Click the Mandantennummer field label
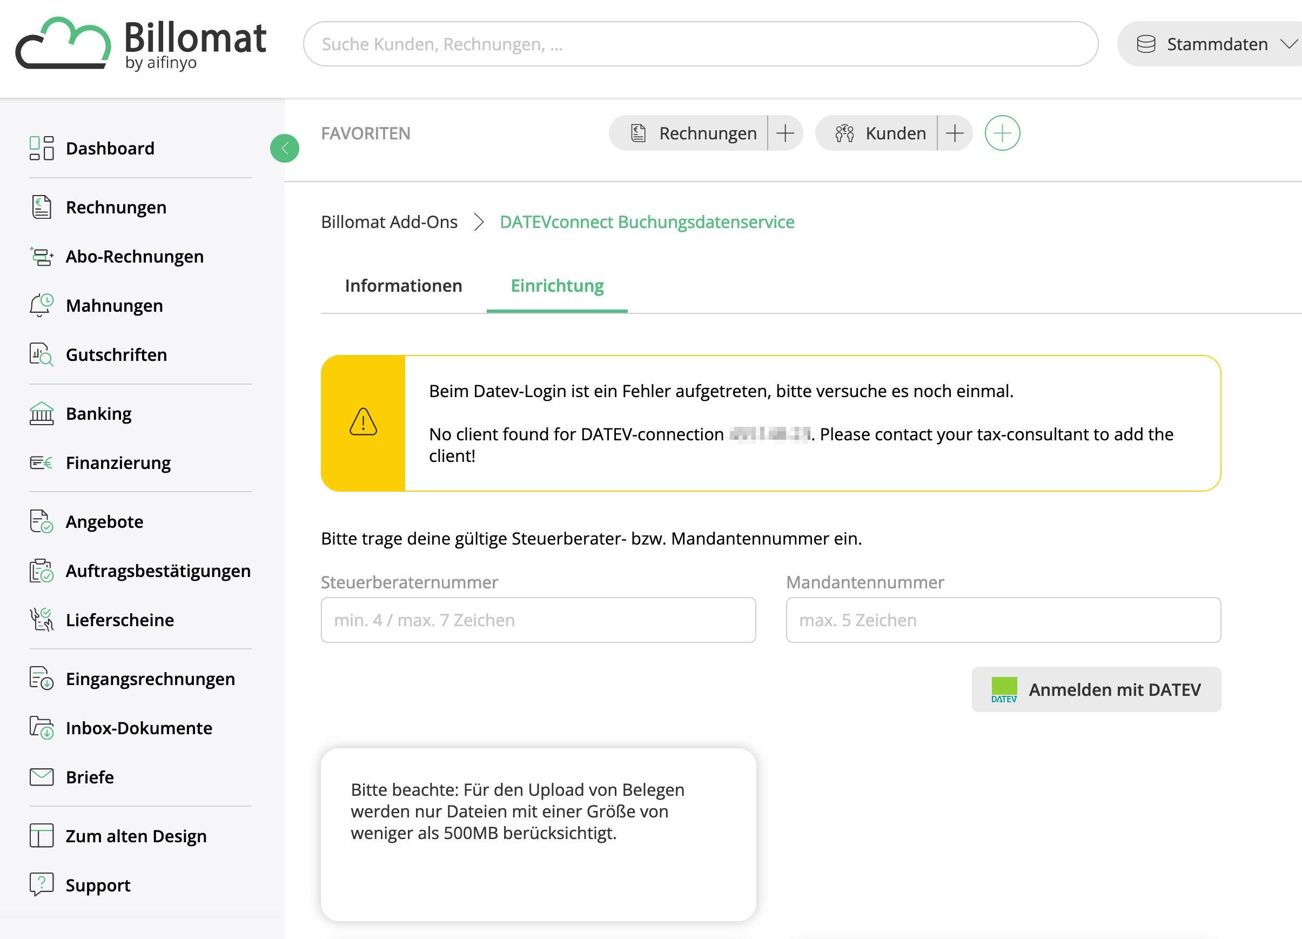Image resolution: width=1302 pixels, height=939 pixels. (x=865, y=582)
